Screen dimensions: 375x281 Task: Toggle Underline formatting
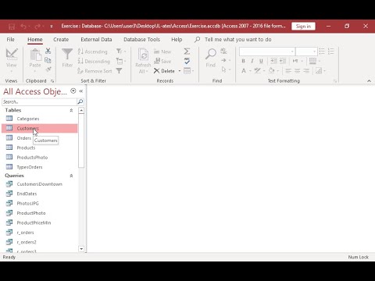pyautogui.click(x=261, y=61)
